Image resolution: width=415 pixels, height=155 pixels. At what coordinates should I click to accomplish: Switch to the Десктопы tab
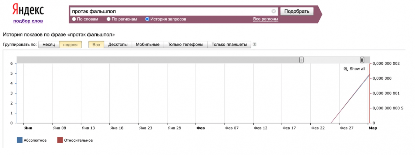click(118, 45)
